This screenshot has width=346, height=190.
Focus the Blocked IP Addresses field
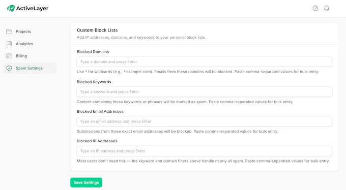click(205, 151)
